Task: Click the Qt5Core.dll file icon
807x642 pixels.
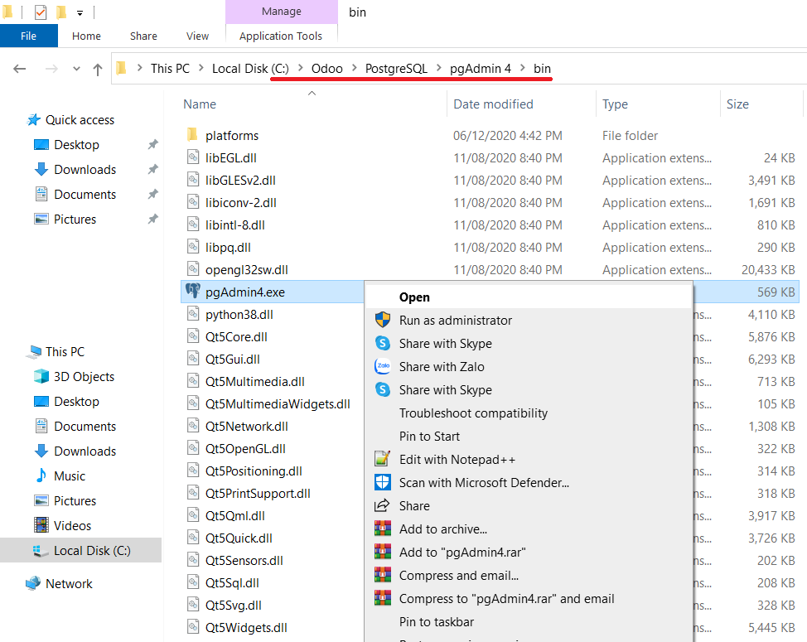Action: pyautogui.click(x=193, y=336)
